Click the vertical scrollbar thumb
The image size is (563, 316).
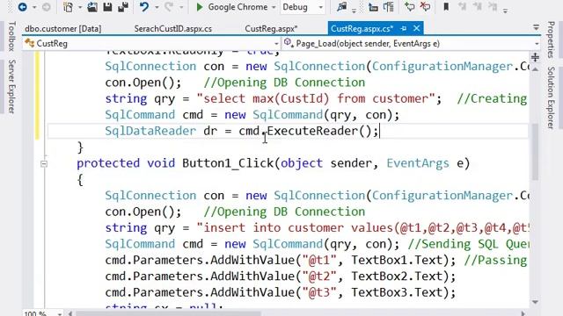[x=535, y=152]
